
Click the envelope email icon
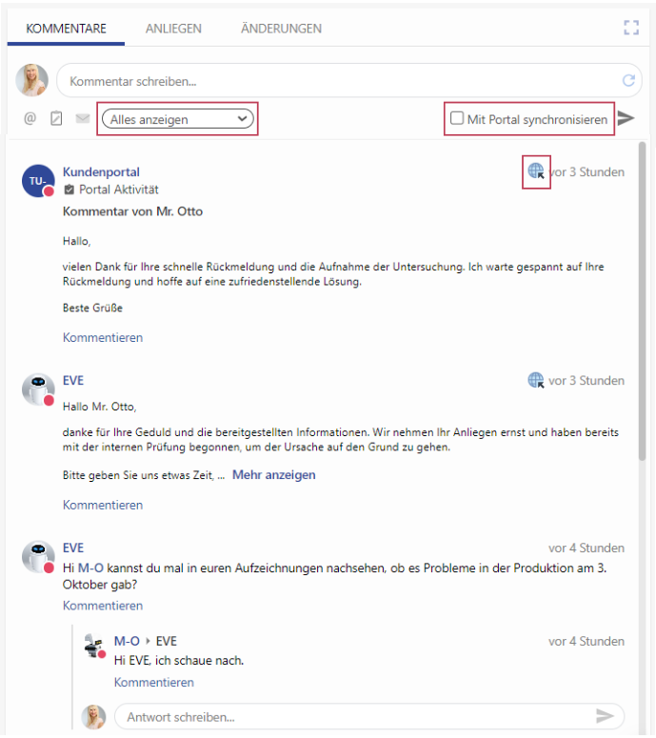pyautogui.click(x=83, y=118)
